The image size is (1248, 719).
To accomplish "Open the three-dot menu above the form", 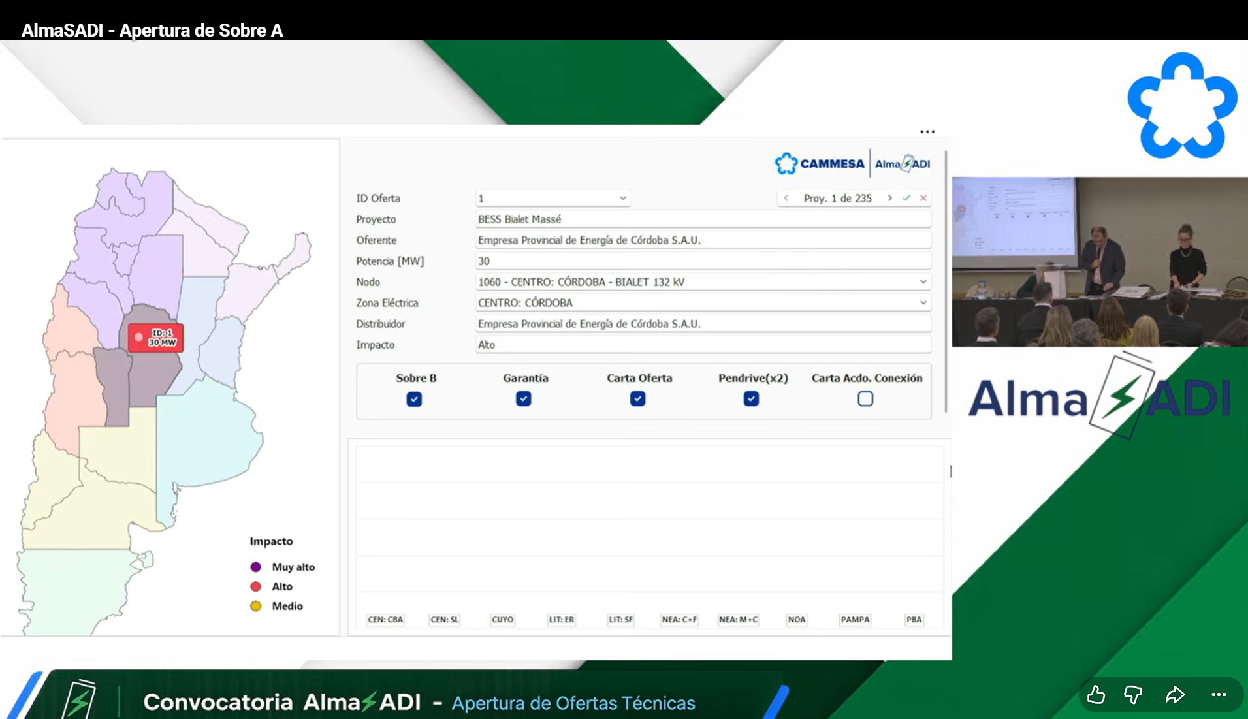I will click(927, 132).
